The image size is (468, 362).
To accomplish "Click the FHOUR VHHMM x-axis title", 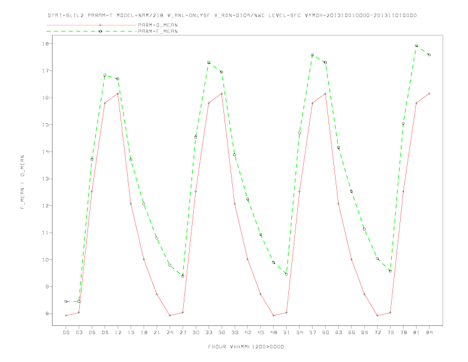I will [x=246, y=347].
